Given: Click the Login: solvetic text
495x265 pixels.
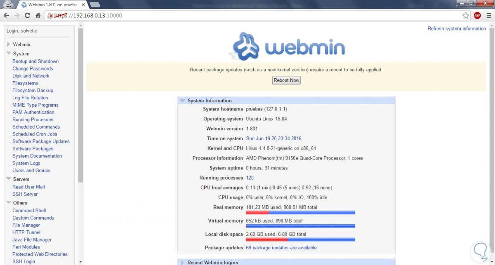Looking at the screenshot, I should pyautogui.click(x=22, y=31).
